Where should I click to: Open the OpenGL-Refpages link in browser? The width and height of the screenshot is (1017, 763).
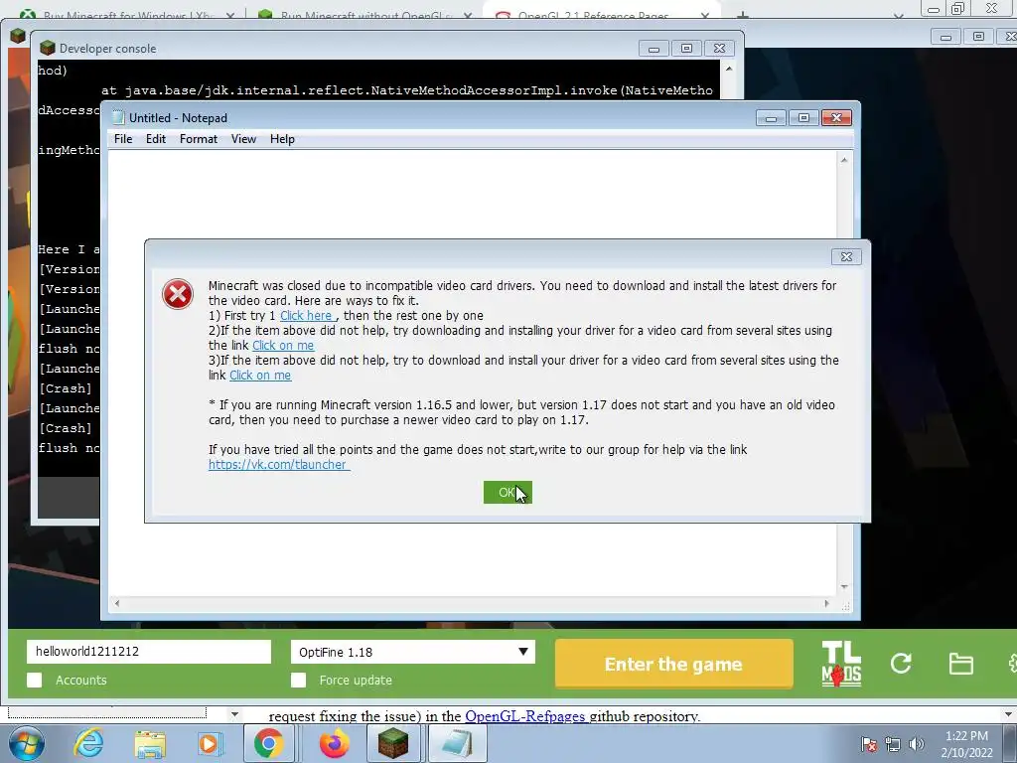point(524,716)
